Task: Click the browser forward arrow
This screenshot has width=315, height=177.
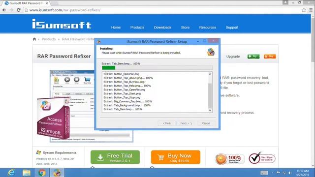Action: click(x=11, y=10)
